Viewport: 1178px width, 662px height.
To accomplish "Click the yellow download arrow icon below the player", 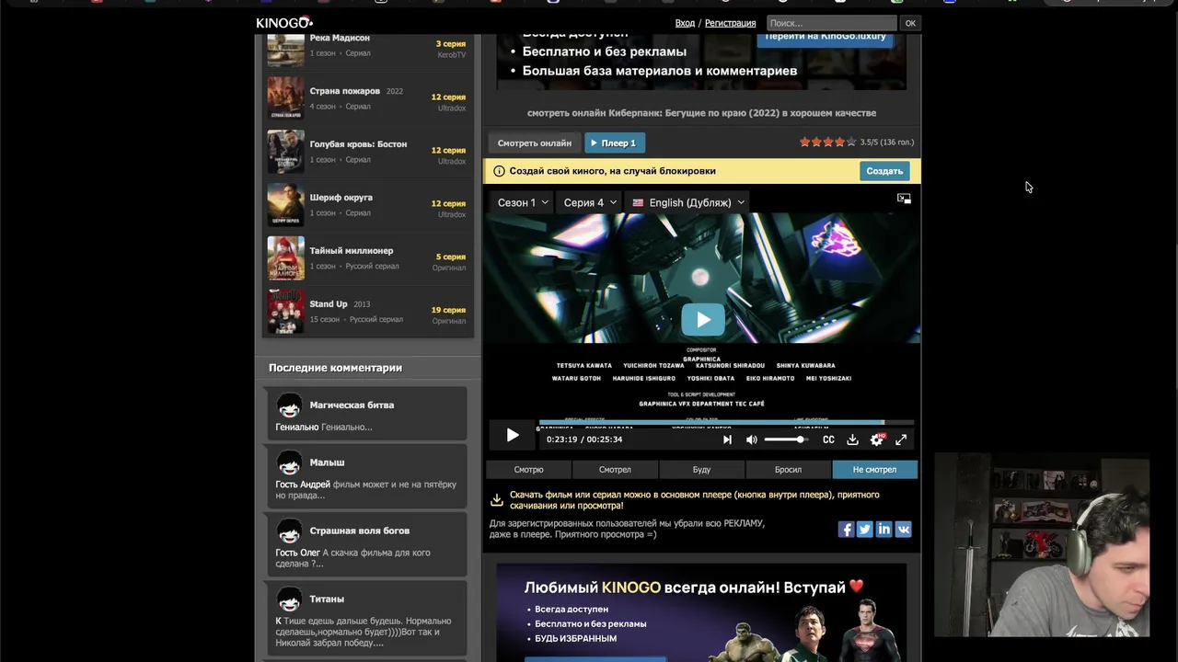I will (x=497, y=499).
